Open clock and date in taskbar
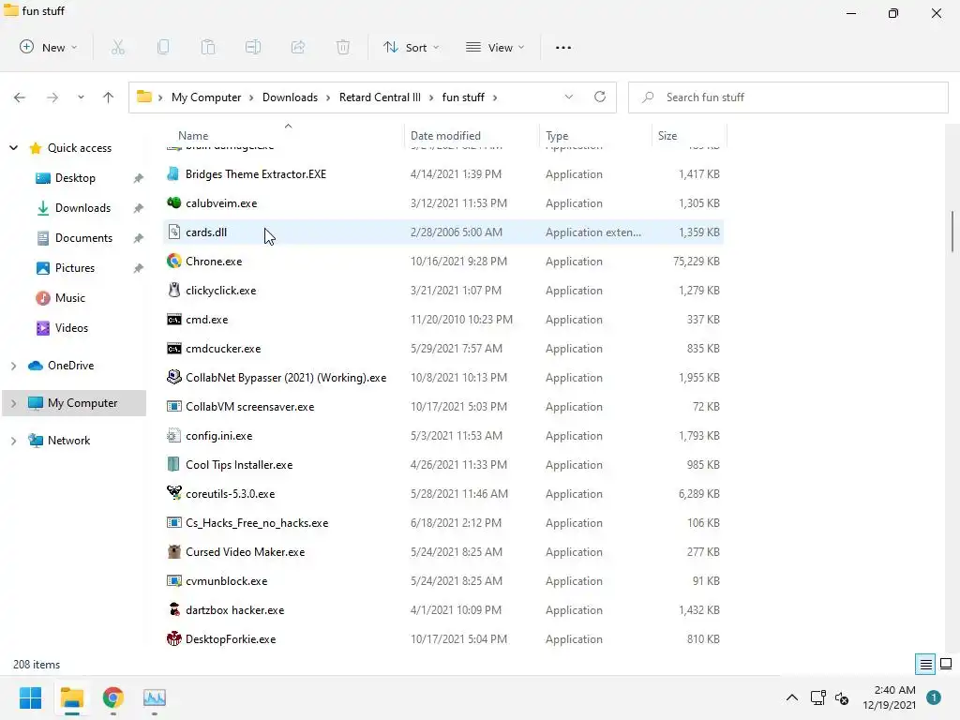This screenshot has height=720, width=960. pos(889,697)
